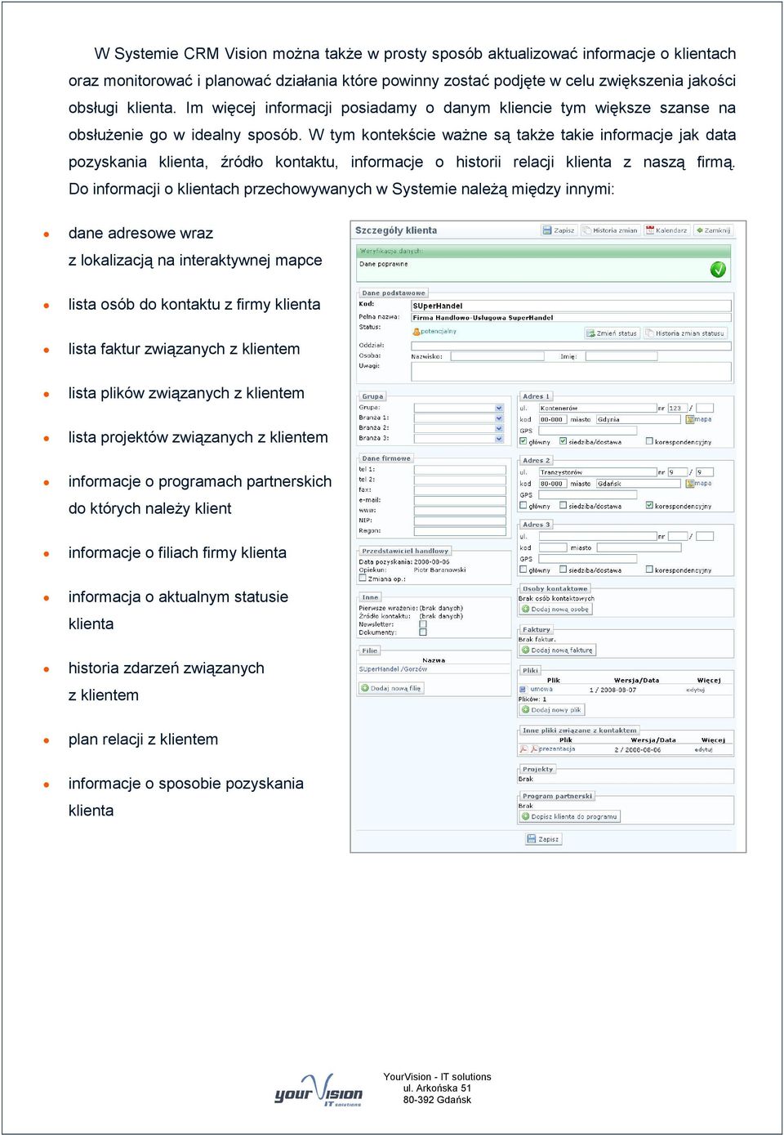
Task: Toggle siedziba/dostawa checkbox in Adres 2
Action: coord(563,506)
